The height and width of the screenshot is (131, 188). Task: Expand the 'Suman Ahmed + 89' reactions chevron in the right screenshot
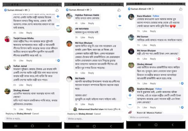[153, 9]
